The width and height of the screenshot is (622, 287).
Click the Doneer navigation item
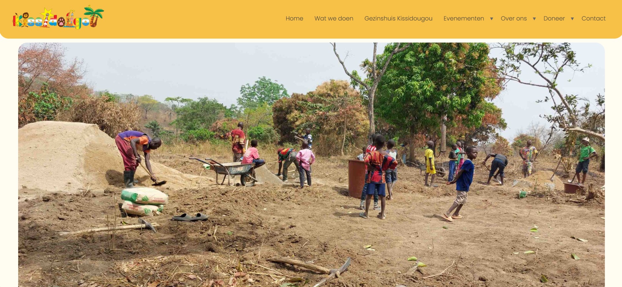554,18
